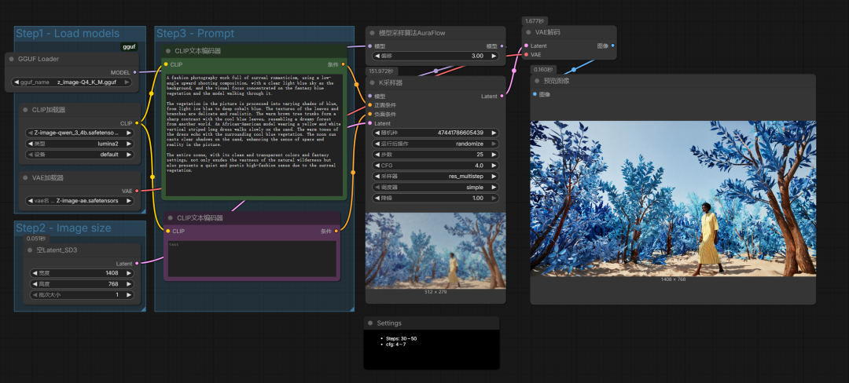Collapse the 空Latent_SD3 node via its title dot
This screenshot has height=383, width=849.
[29, 250]
